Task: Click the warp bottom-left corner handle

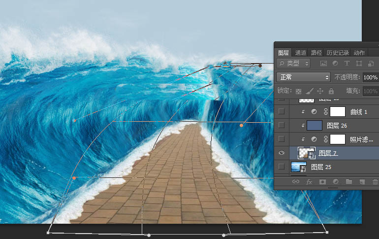Action: point(48,233)
